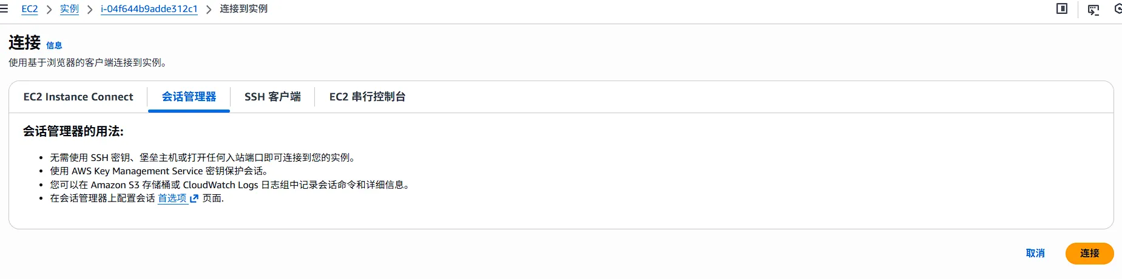Click the orange 连接 connect button

[x=1089, y=254]
